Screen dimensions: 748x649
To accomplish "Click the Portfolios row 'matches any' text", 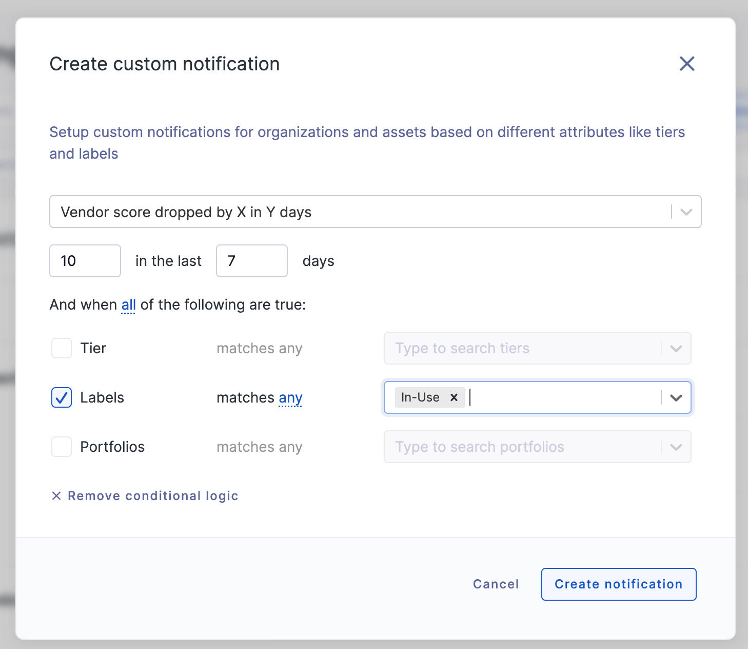I will 260,447.
